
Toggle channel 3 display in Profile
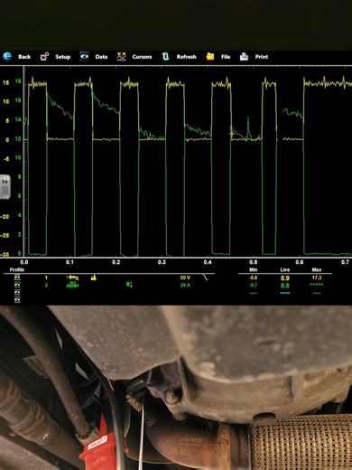pyautogui.click(x=17, y=292)
